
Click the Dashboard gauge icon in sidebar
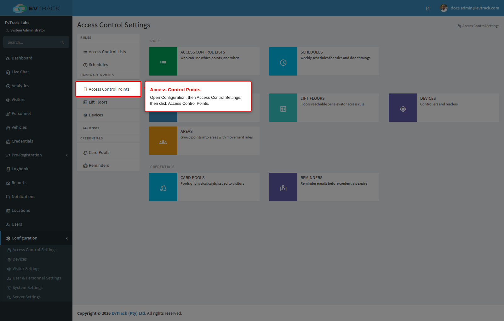8,59
